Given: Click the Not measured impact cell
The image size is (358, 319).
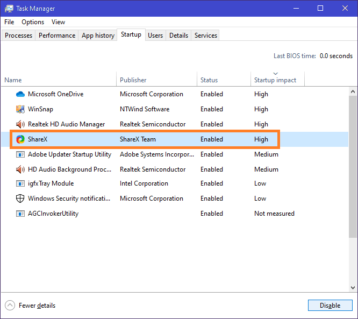Looking at the screenshot, I should (x=274, y=214).
